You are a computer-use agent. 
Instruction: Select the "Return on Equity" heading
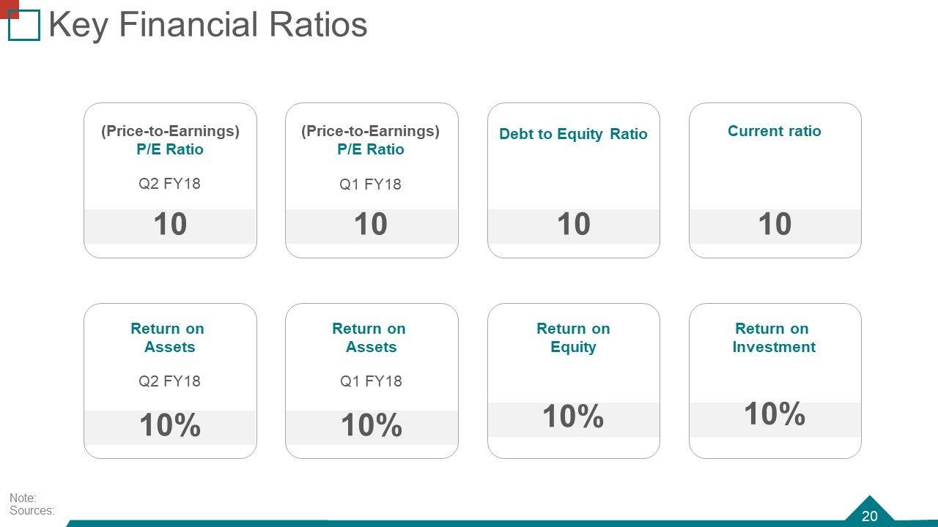click(x=573, y=337)
